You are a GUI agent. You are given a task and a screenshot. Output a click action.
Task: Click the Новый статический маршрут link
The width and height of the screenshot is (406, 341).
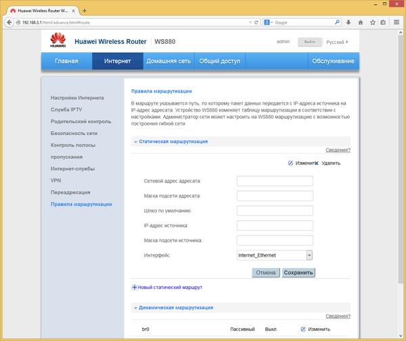170,287
